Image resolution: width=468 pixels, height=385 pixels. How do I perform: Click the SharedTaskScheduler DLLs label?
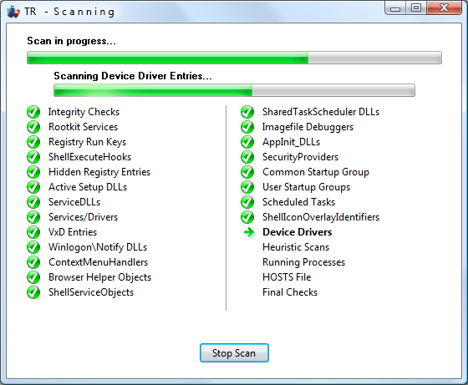click(x=321, y=112)
